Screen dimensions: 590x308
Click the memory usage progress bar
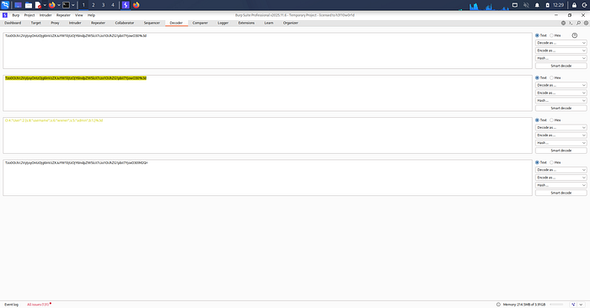tap(556, 305)
